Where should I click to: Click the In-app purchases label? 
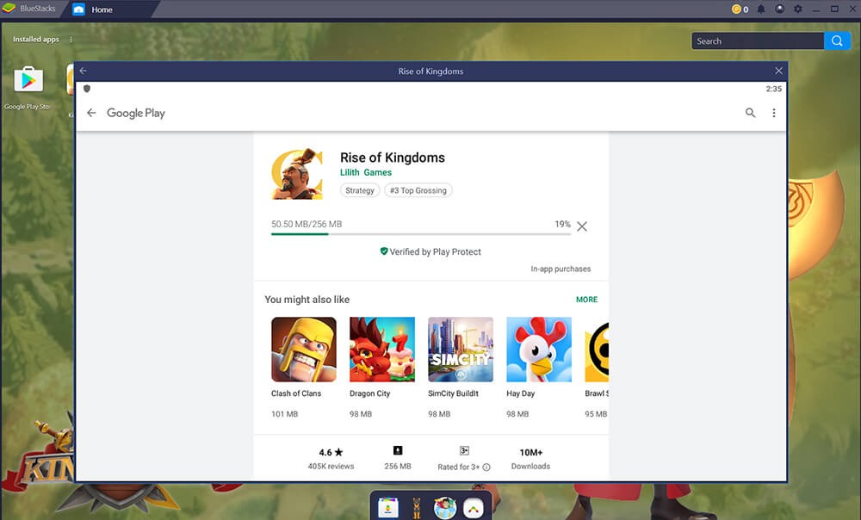click(561, 269)
